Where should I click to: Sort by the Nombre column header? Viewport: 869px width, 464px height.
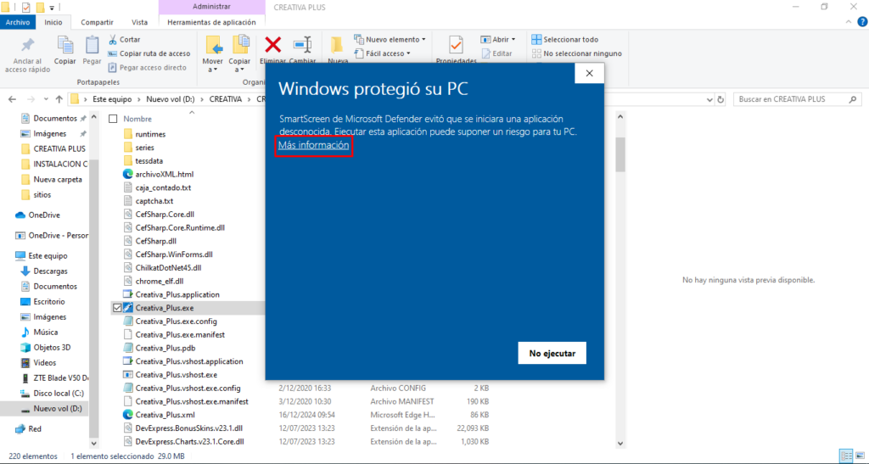[137, 119]
